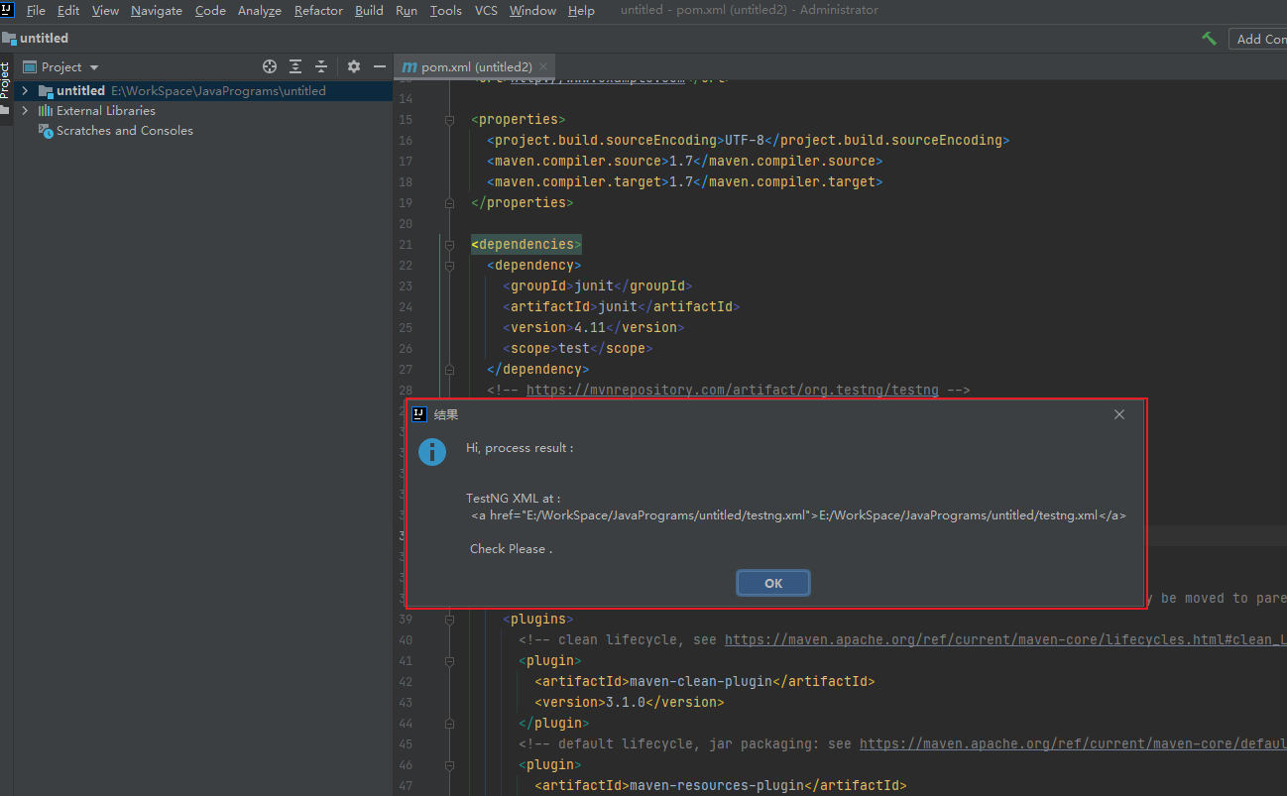Image resolution: width=1287 pixels, height=796 pixels.
Task: Open the Code menu
Action: point(210,11)
